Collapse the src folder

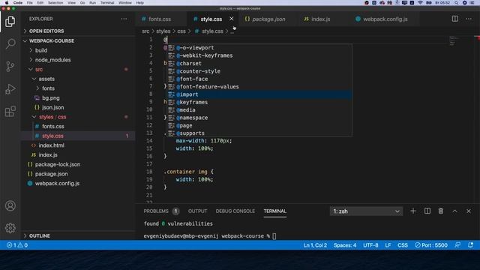[x=78, y=70]
